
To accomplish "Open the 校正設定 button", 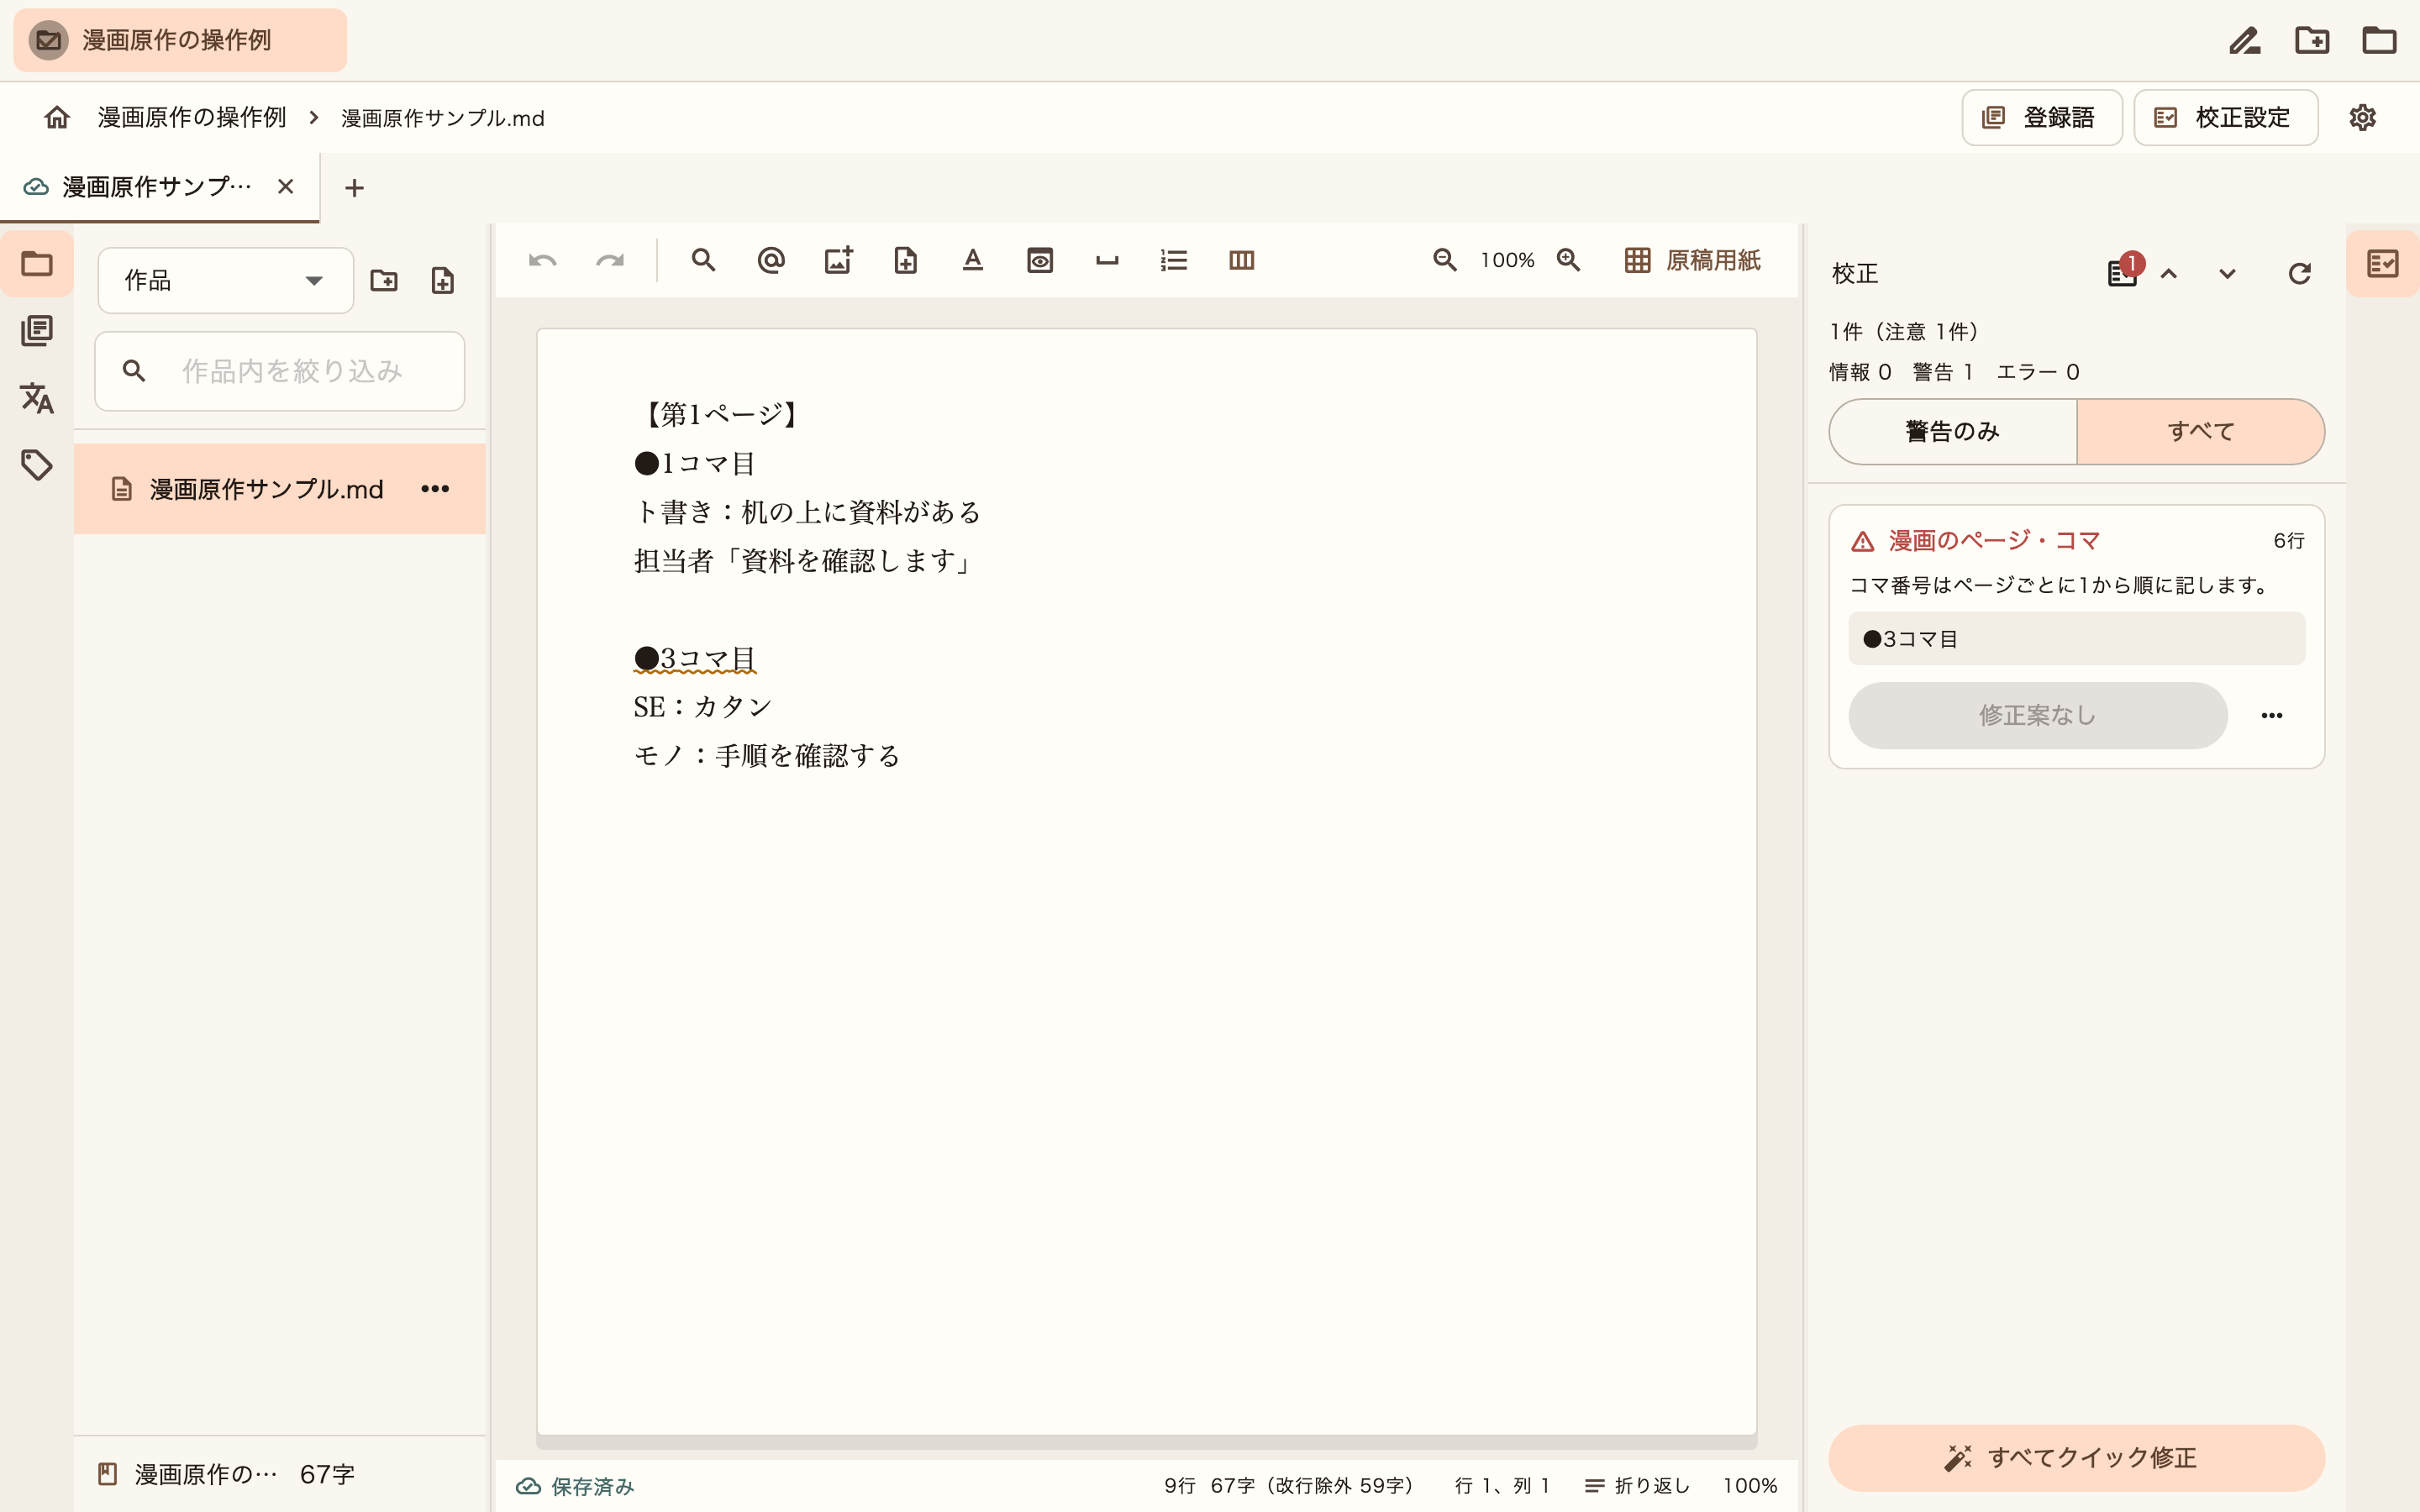I will [x=2226, y=118].
